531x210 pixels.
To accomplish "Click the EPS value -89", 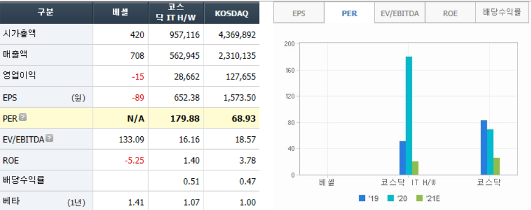I will (138, 98).
